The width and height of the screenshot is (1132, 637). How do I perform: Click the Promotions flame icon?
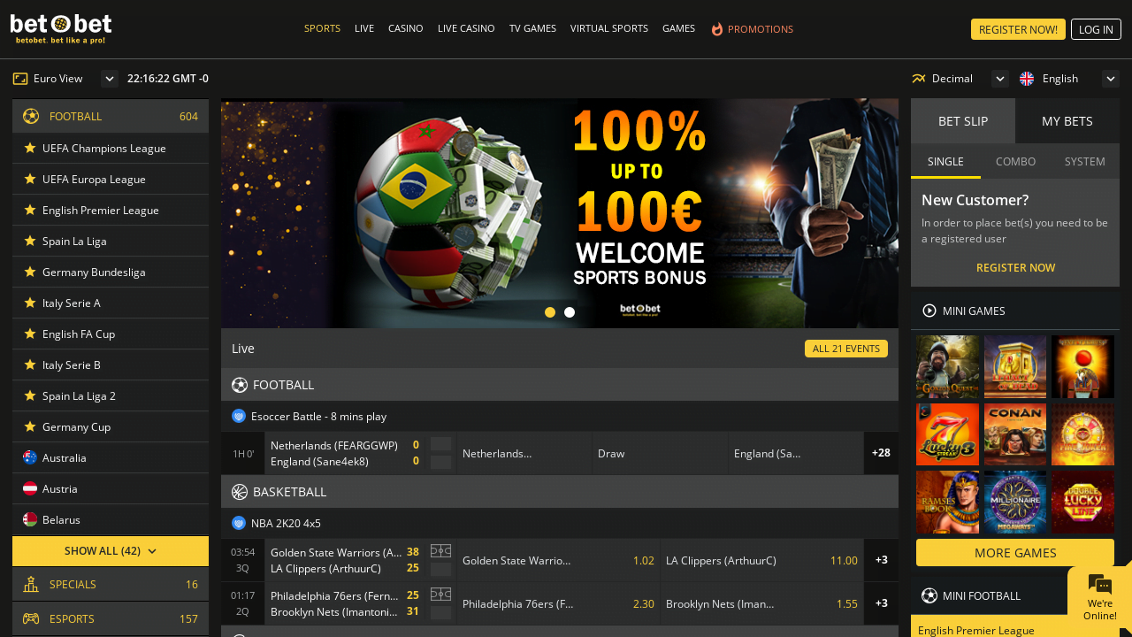click(717, 29)
